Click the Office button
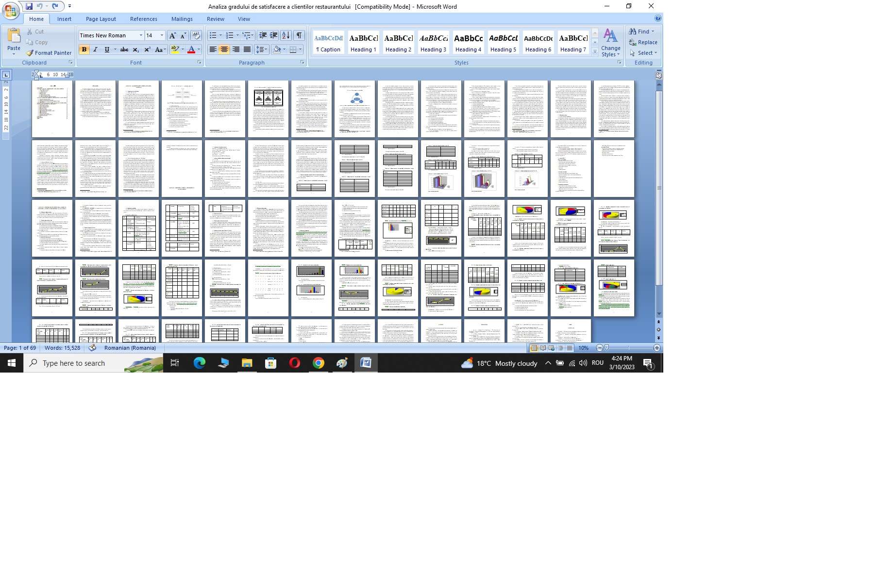Screen dimensions: 875x586 [x=11, y=11]
